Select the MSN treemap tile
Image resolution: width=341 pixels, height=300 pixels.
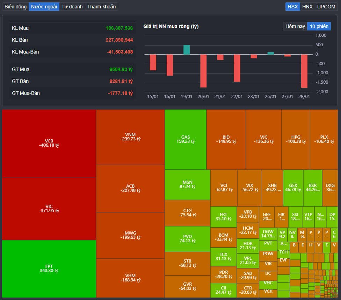tap(187, 184)
